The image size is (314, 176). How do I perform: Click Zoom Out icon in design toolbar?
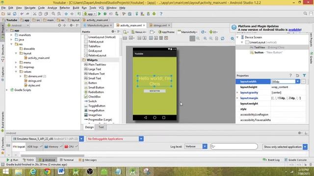click(x=211, y=38)
